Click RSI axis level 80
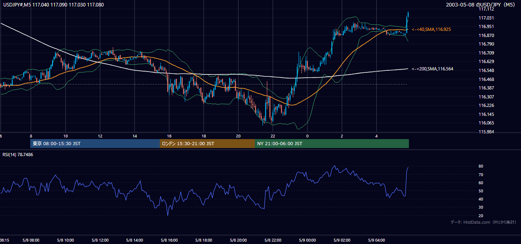This screenshot has width=521, height=244. pyautogui.click(x=481, y=166)
